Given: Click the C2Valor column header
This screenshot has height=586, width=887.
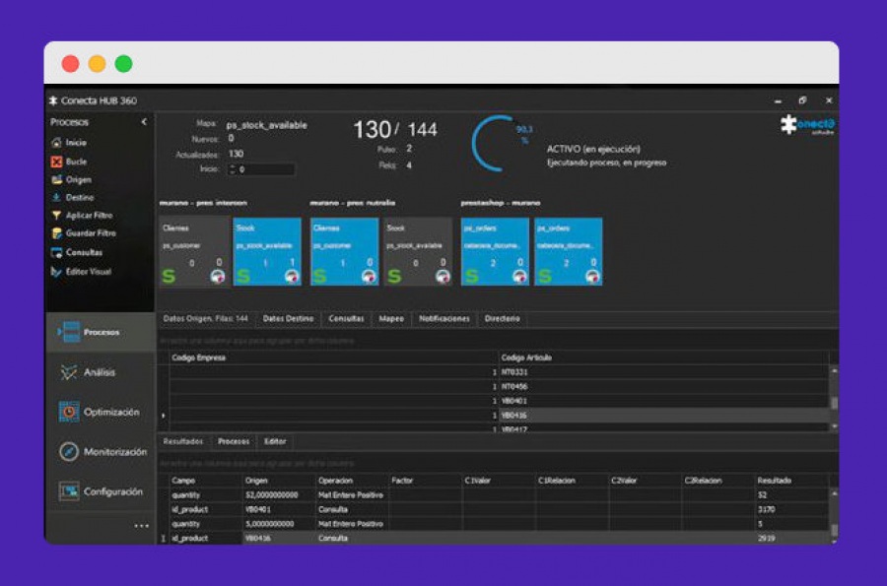Looking at the screenshot, I should click(x=646, y=481).
